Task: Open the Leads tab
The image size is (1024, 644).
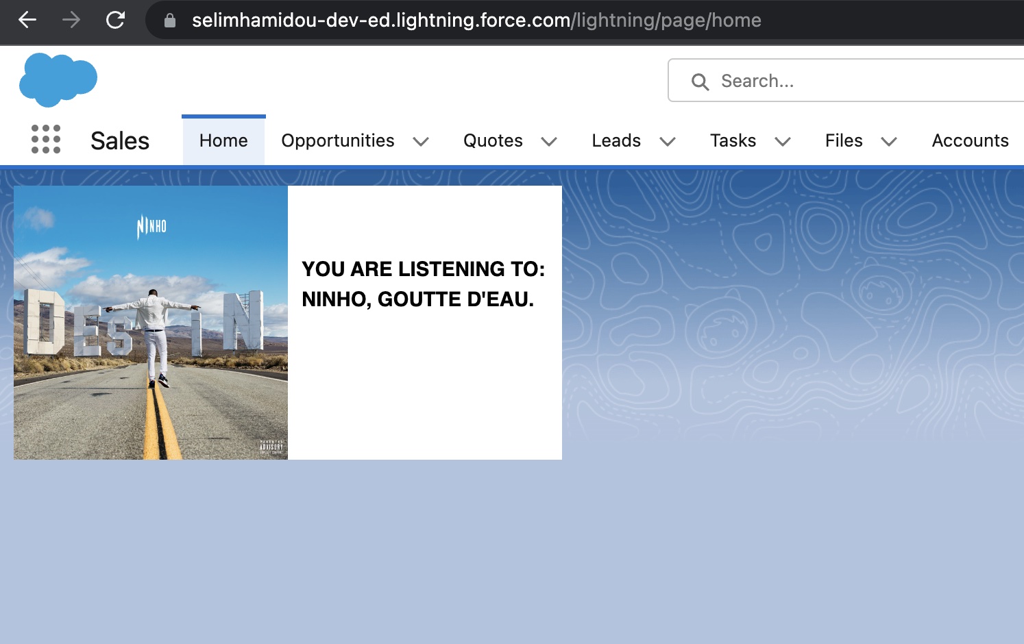Action: pos(616,140)
